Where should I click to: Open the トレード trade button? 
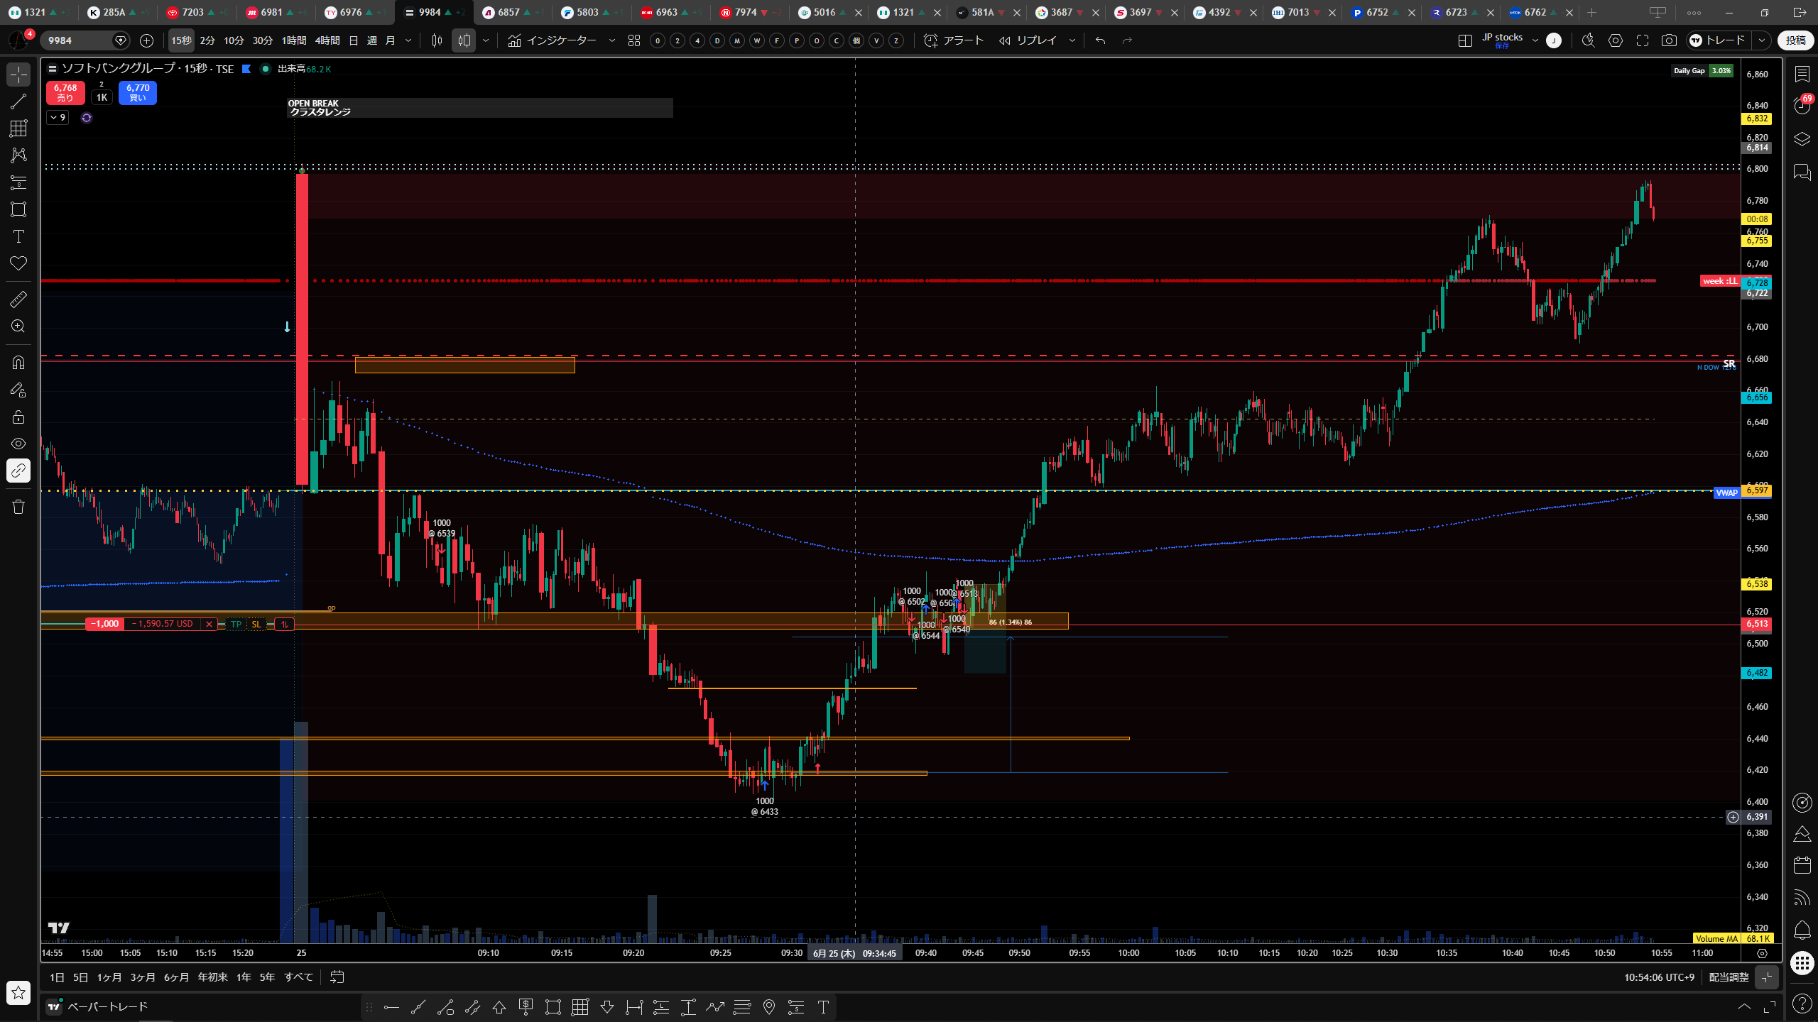point(1719,40)
